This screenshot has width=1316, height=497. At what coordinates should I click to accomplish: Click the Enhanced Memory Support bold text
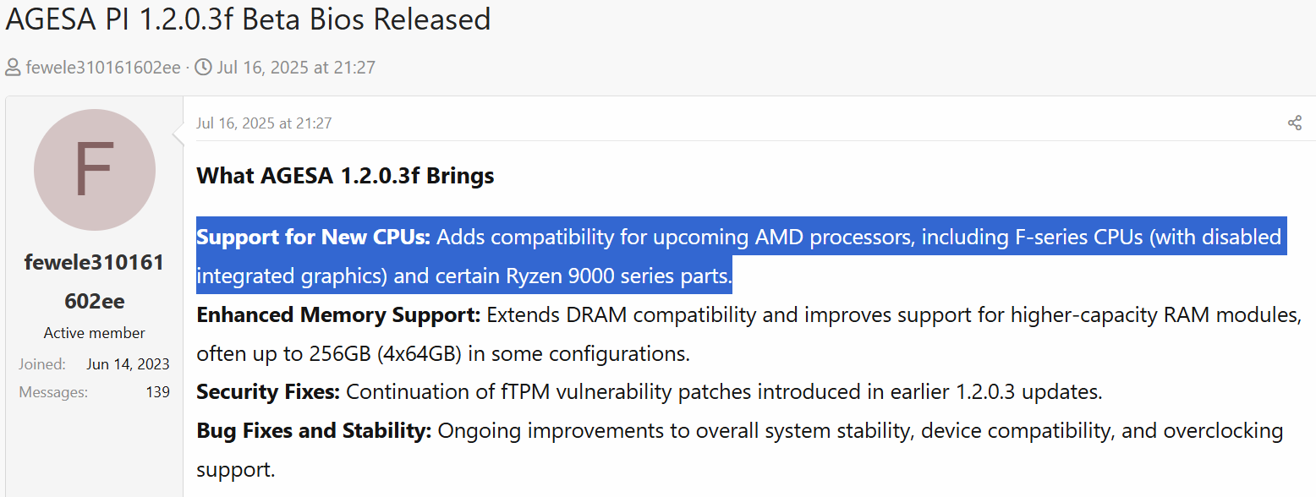(338, 315)
